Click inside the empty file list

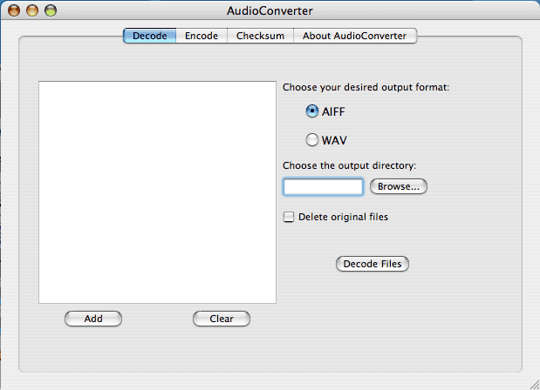[x=157, y=192]
